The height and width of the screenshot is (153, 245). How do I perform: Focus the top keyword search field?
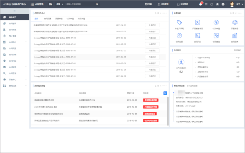[x=80, y=4]
